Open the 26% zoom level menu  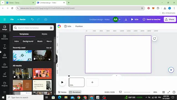pos(155,92)
